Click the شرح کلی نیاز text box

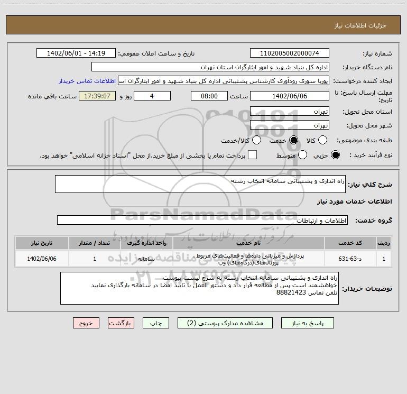click(x=200, y=184)
